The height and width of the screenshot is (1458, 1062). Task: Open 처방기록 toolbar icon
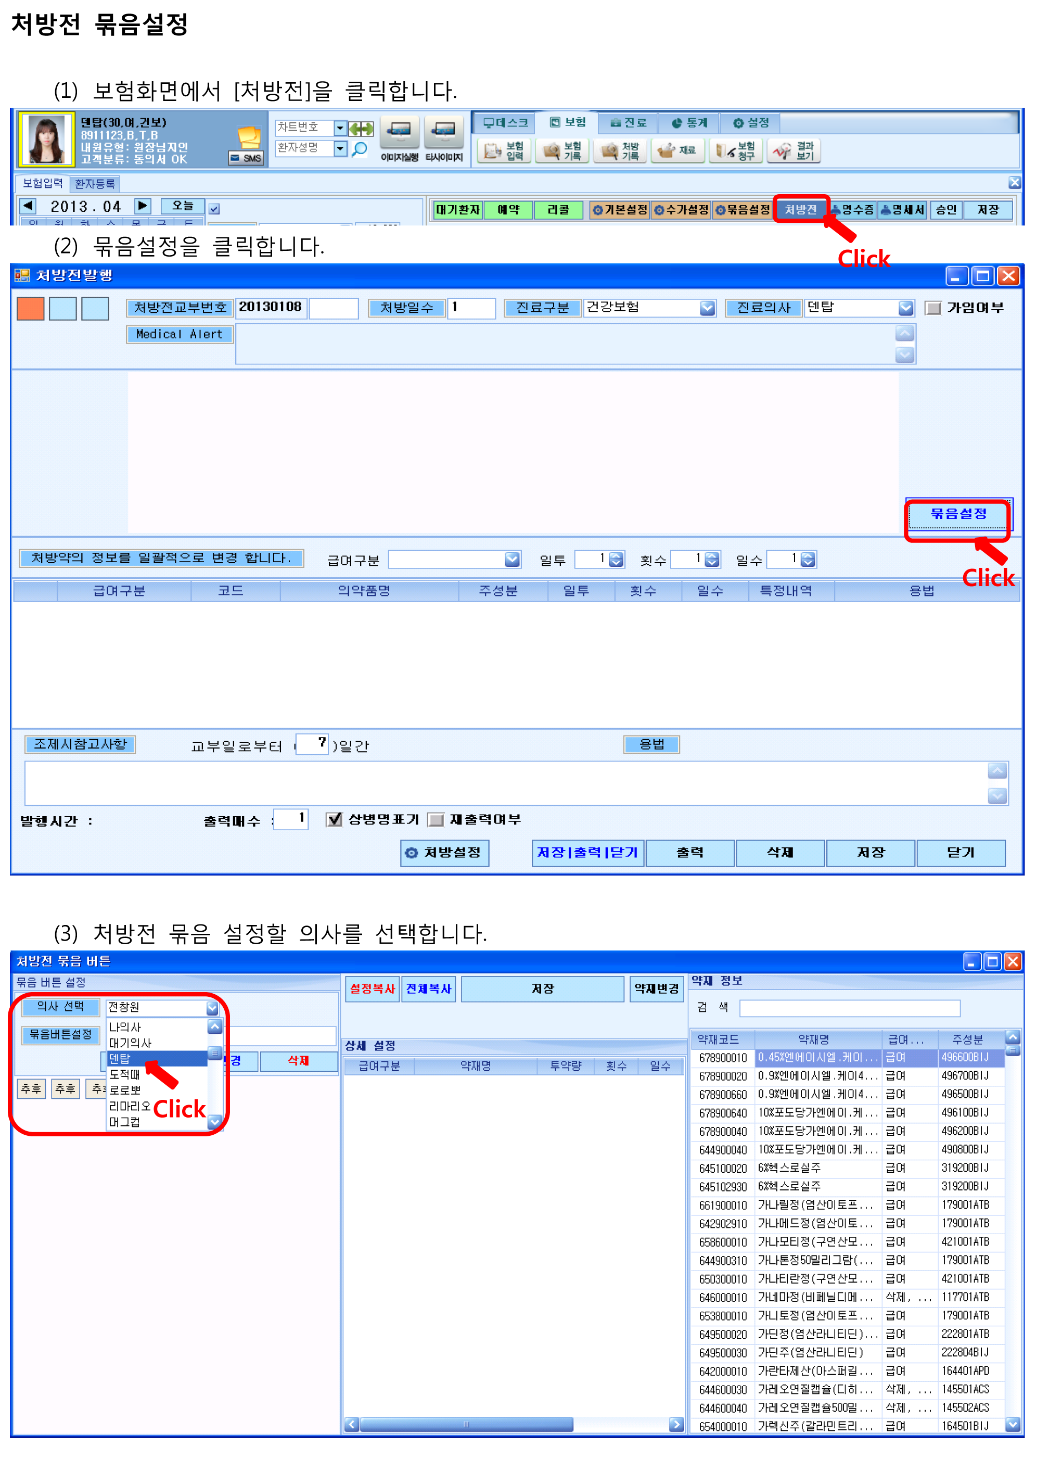tap(620, 151)
